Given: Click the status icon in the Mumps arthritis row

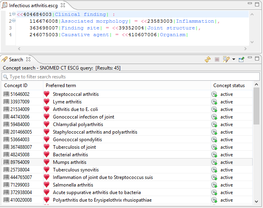Looking at the screenshot, I should [214, 162].
